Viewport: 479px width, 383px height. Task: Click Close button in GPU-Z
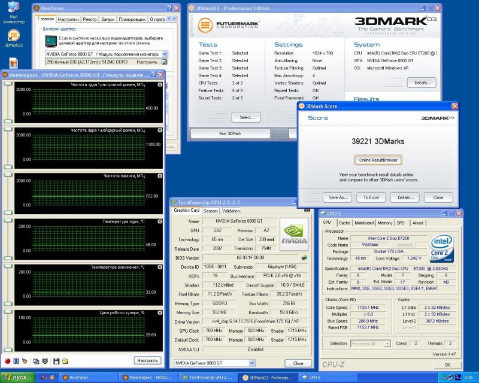click(x=298, y=363)
